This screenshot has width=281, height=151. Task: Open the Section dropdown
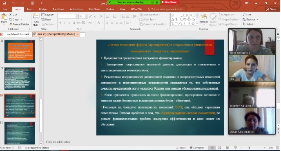pos(48,24)
